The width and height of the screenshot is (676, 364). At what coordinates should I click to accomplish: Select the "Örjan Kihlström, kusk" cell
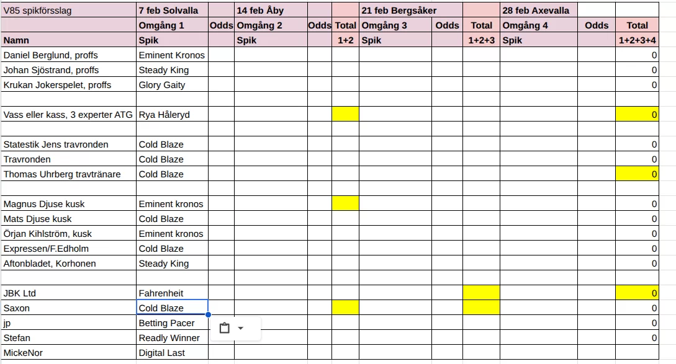pyautogui.click(x=68, y=234)
